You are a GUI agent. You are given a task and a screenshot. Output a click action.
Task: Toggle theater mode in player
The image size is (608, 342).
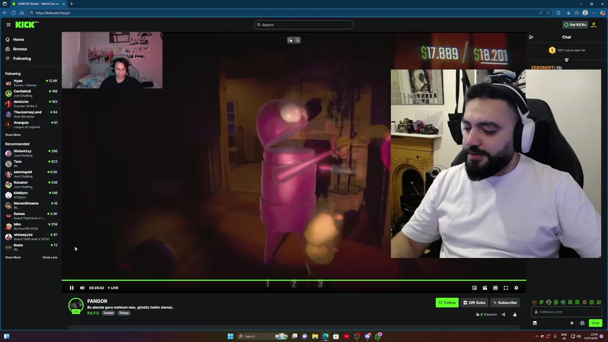495,288
